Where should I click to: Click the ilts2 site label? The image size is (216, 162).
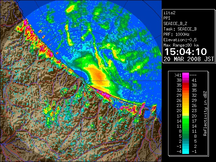point(169,13)
